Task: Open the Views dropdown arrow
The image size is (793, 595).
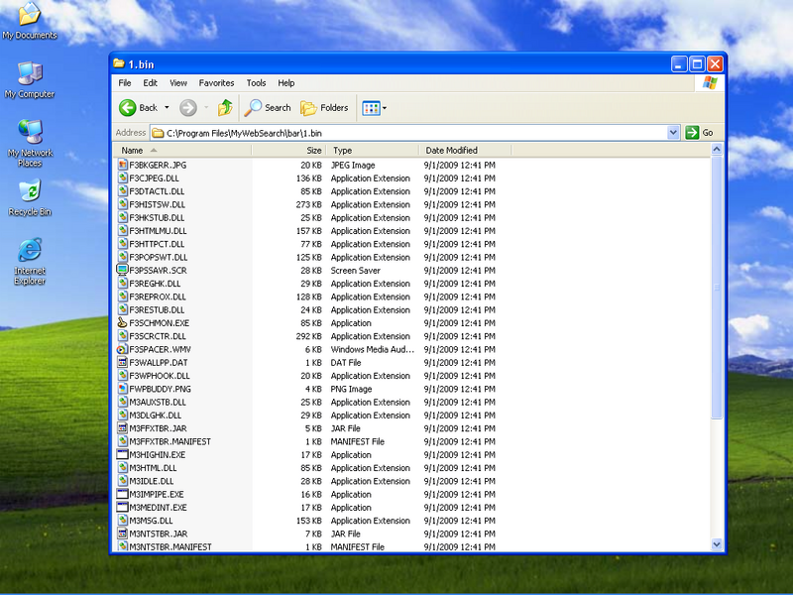Action: pos(385,108)
